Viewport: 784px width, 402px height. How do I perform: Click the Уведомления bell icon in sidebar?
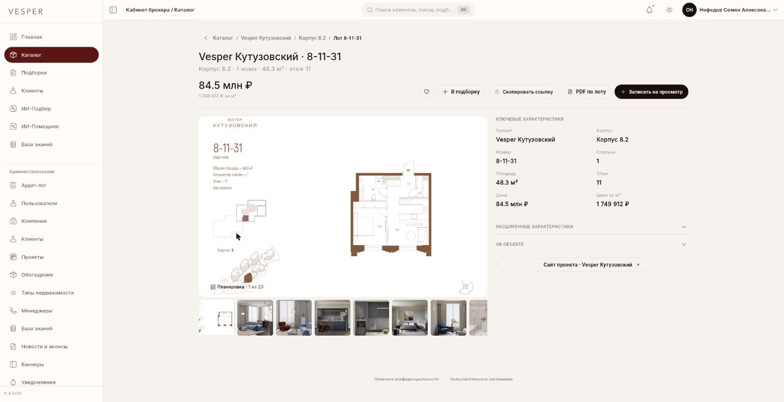click(14, 382)
